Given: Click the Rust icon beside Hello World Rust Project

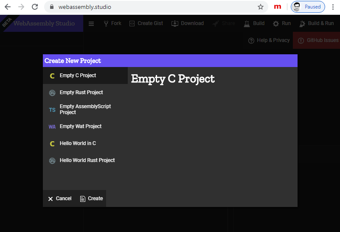Looking at the screenshot, I should point(52,161).
